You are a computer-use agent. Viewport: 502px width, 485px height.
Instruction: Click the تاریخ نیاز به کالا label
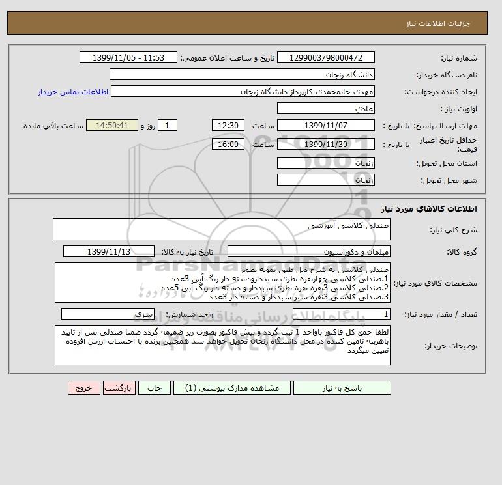(x=187, y=252)
